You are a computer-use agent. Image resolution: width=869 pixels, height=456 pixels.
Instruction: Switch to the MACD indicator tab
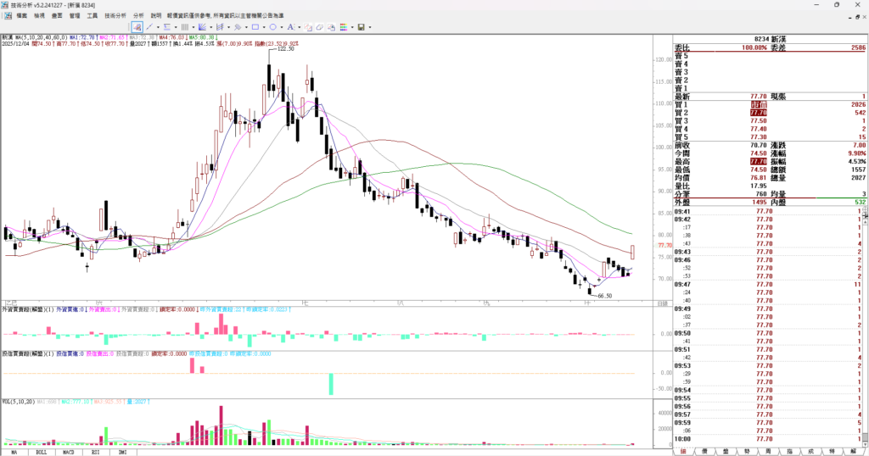pos(69,452)
